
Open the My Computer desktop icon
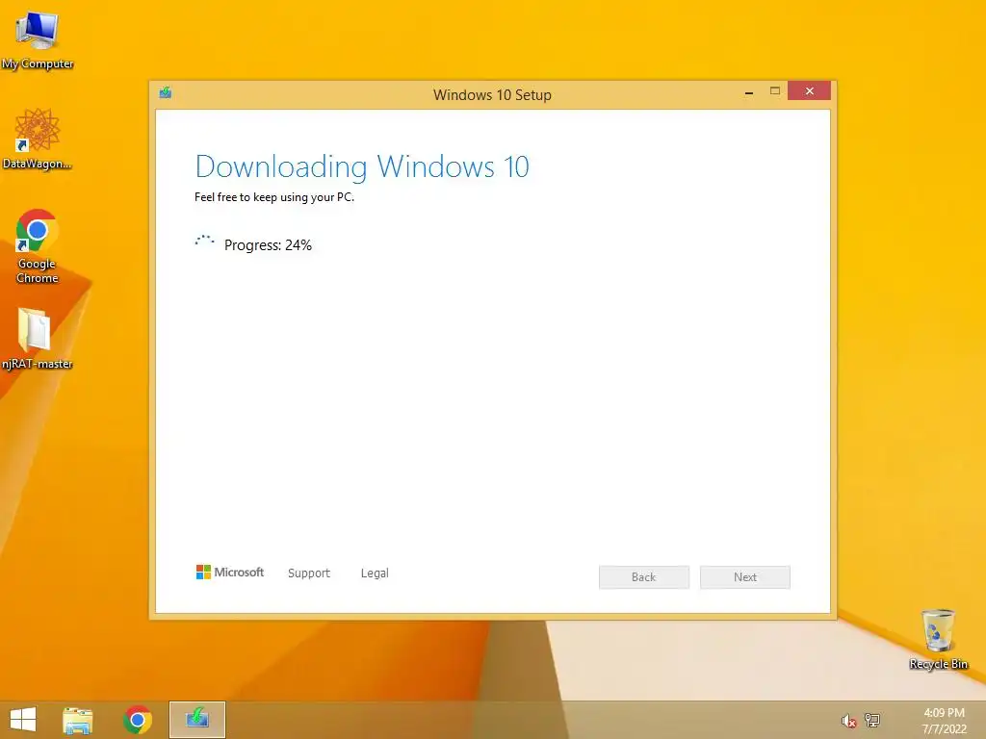click(38, 38)
